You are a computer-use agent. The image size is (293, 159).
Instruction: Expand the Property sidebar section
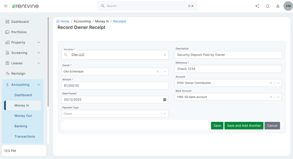(x=39, y=43)
